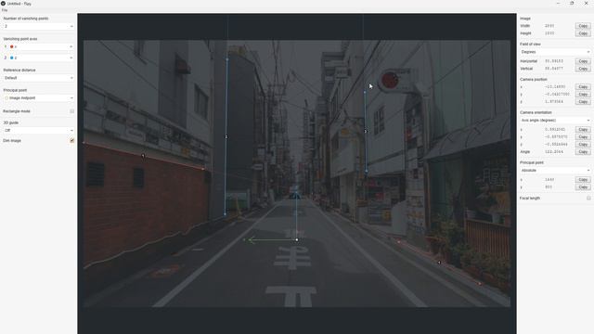Expand the 3D guide dropdown
The height and width of the screenshot is (334, 594).
[39, 130]
